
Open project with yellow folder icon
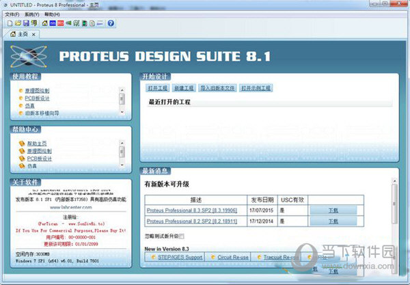coord(18,23)
